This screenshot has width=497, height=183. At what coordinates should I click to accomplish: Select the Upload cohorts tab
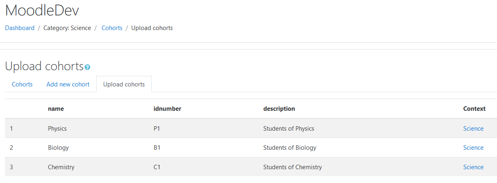[x=124, y=84]
